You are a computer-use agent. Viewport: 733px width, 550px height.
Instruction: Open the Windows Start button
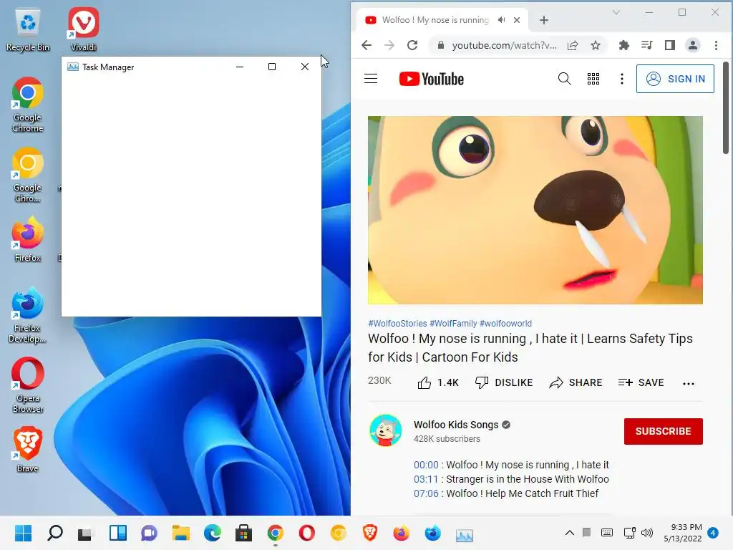click(x=23, y=533)
